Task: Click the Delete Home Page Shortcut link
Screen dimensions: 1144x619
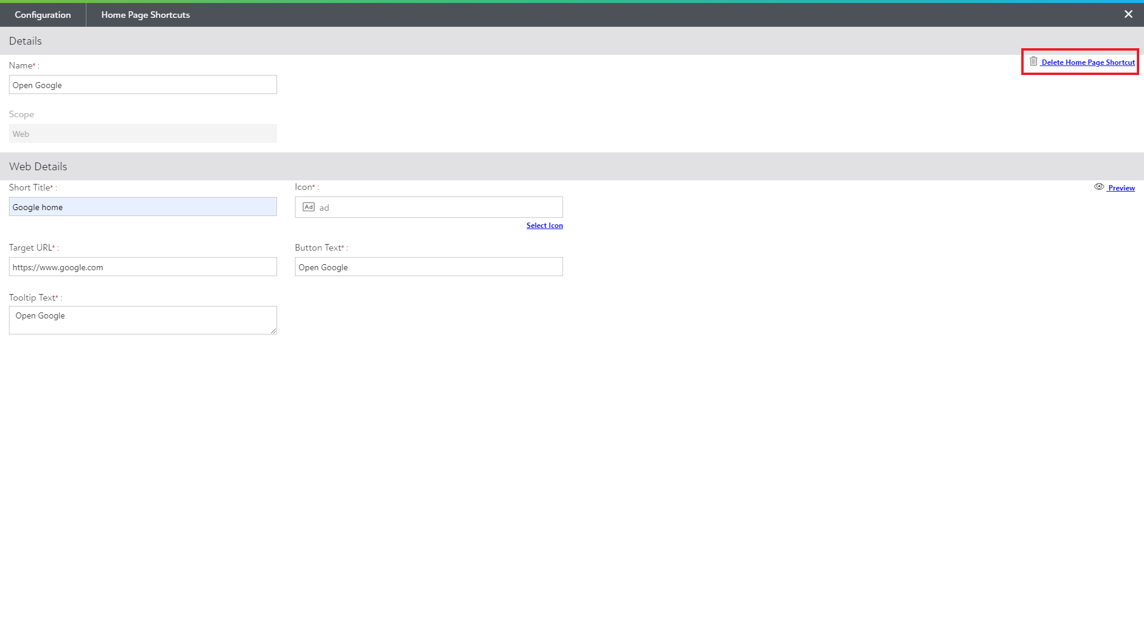Action: (x=1087, y=62)
